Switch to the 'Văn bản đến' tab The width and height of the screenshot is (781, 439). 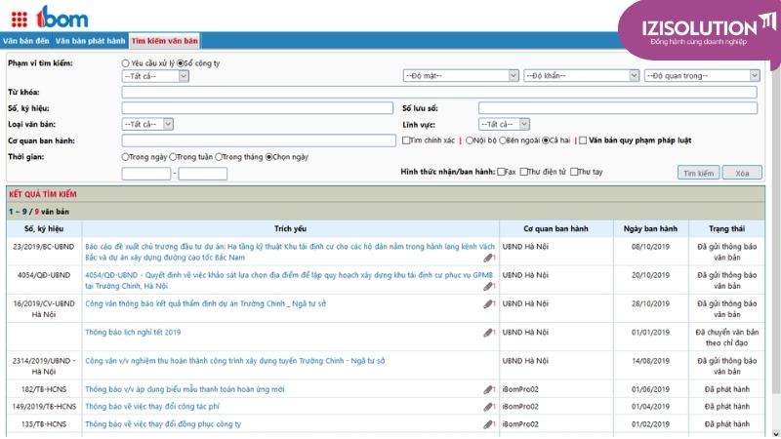(25, 41)
